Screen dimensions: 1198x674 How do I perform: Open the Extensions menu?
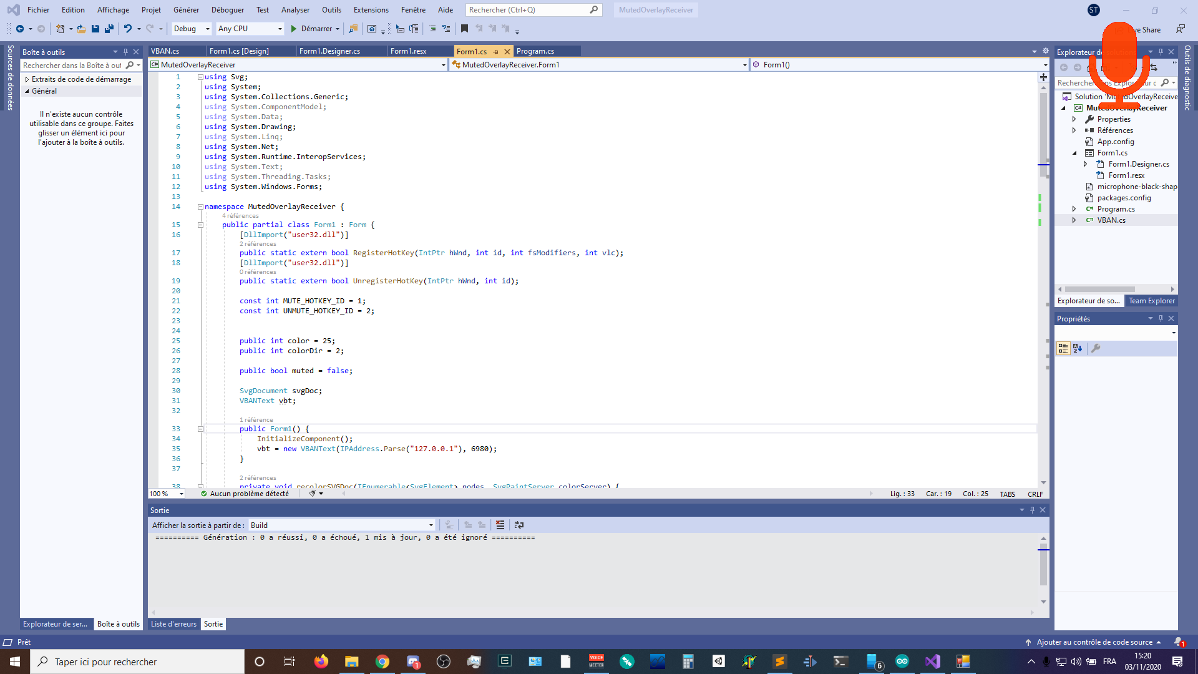(371, 10)
